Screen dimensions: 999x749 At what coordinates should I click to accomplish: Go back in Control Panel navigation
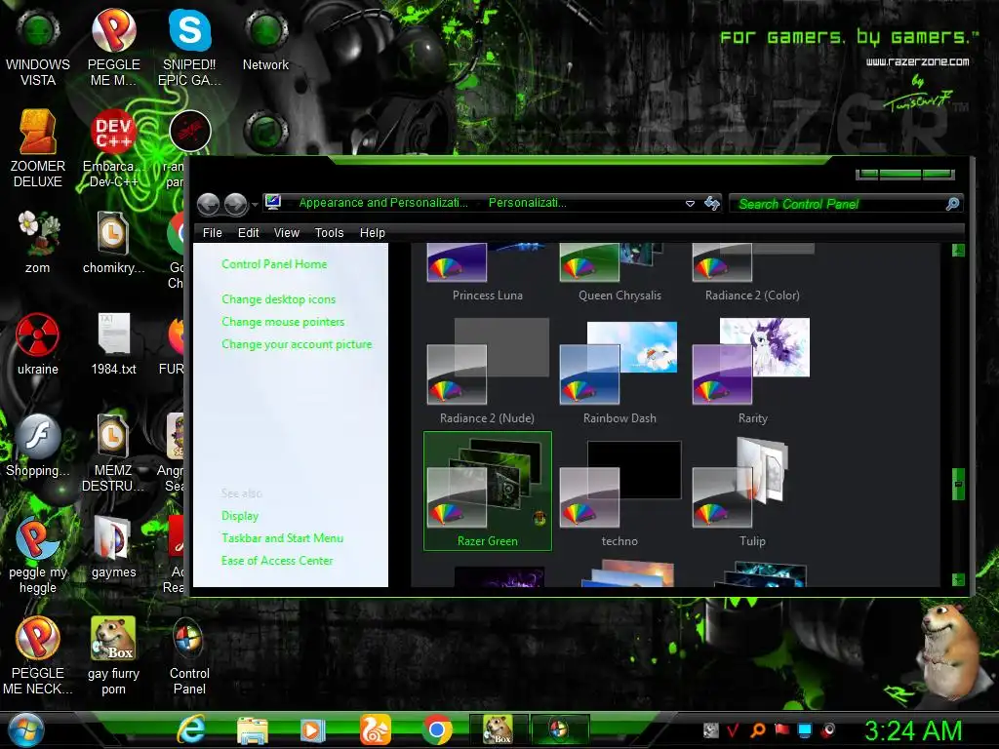click(x=209, y=204)
